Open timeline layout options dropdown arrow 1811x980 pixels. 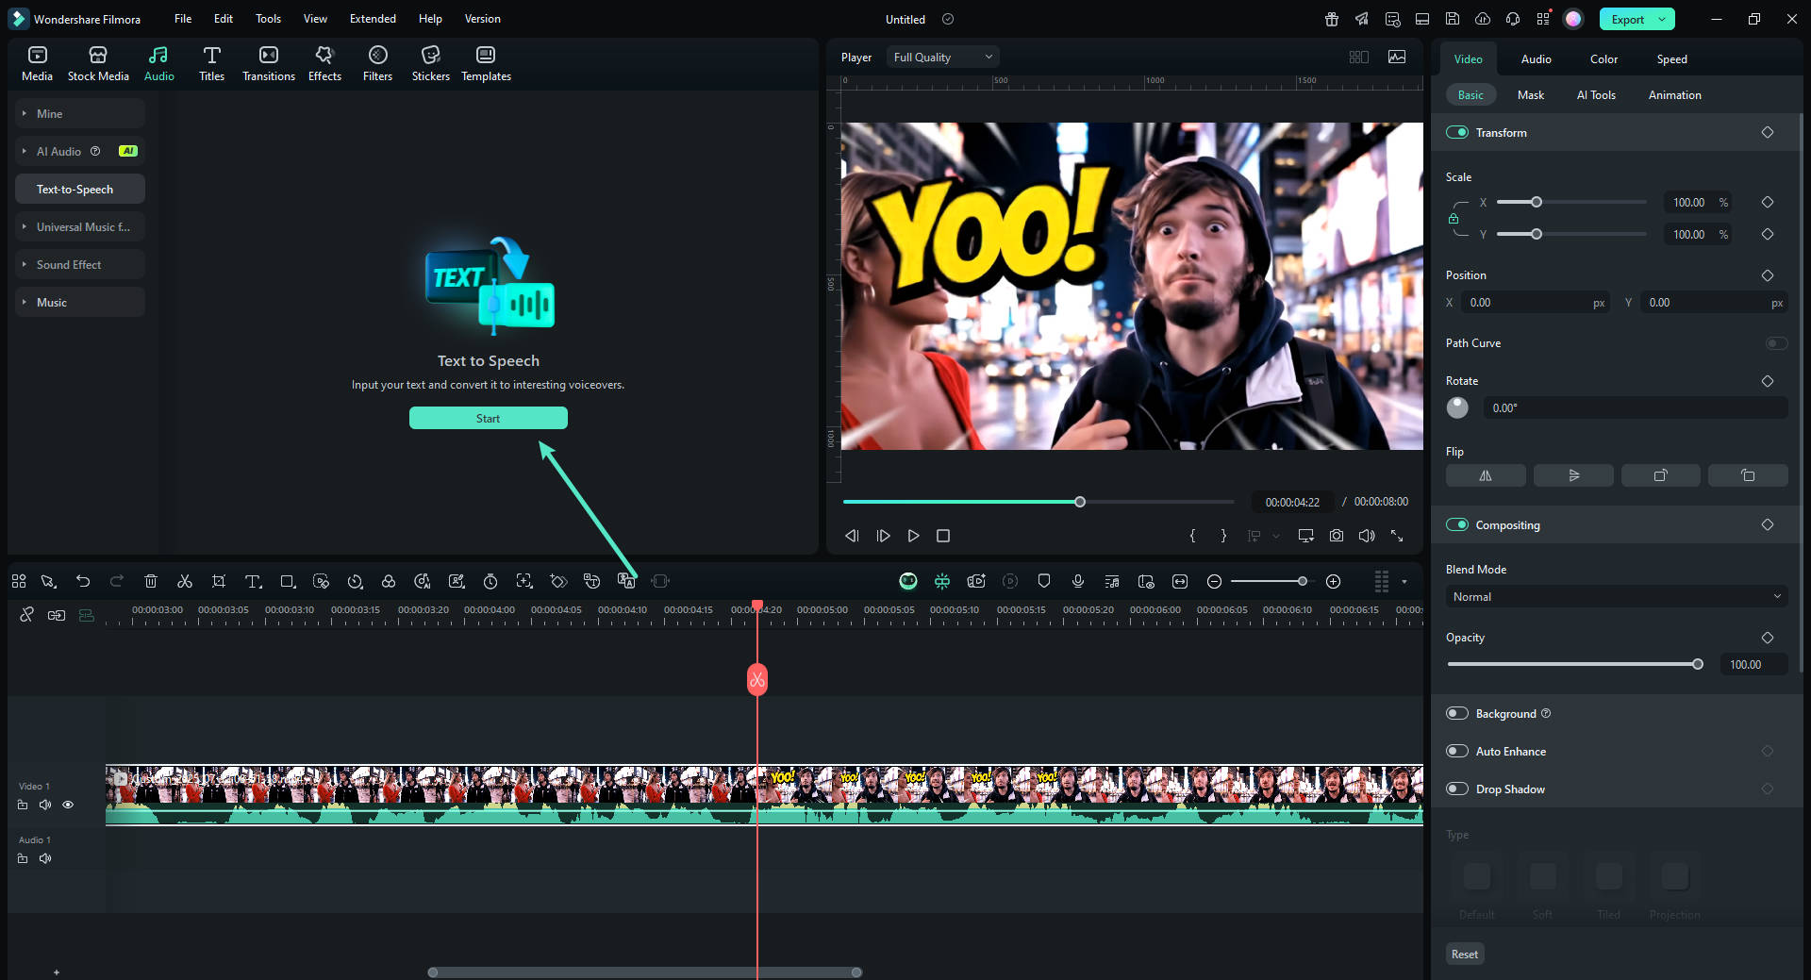pos(1404,582)
